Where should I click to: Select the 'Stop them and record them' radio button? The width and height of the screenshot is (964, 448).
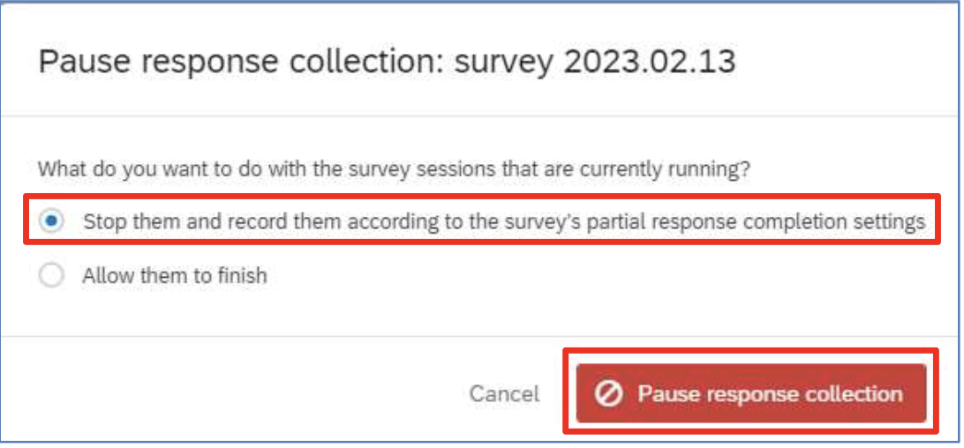pyautogui.click(x=51, y=221)
